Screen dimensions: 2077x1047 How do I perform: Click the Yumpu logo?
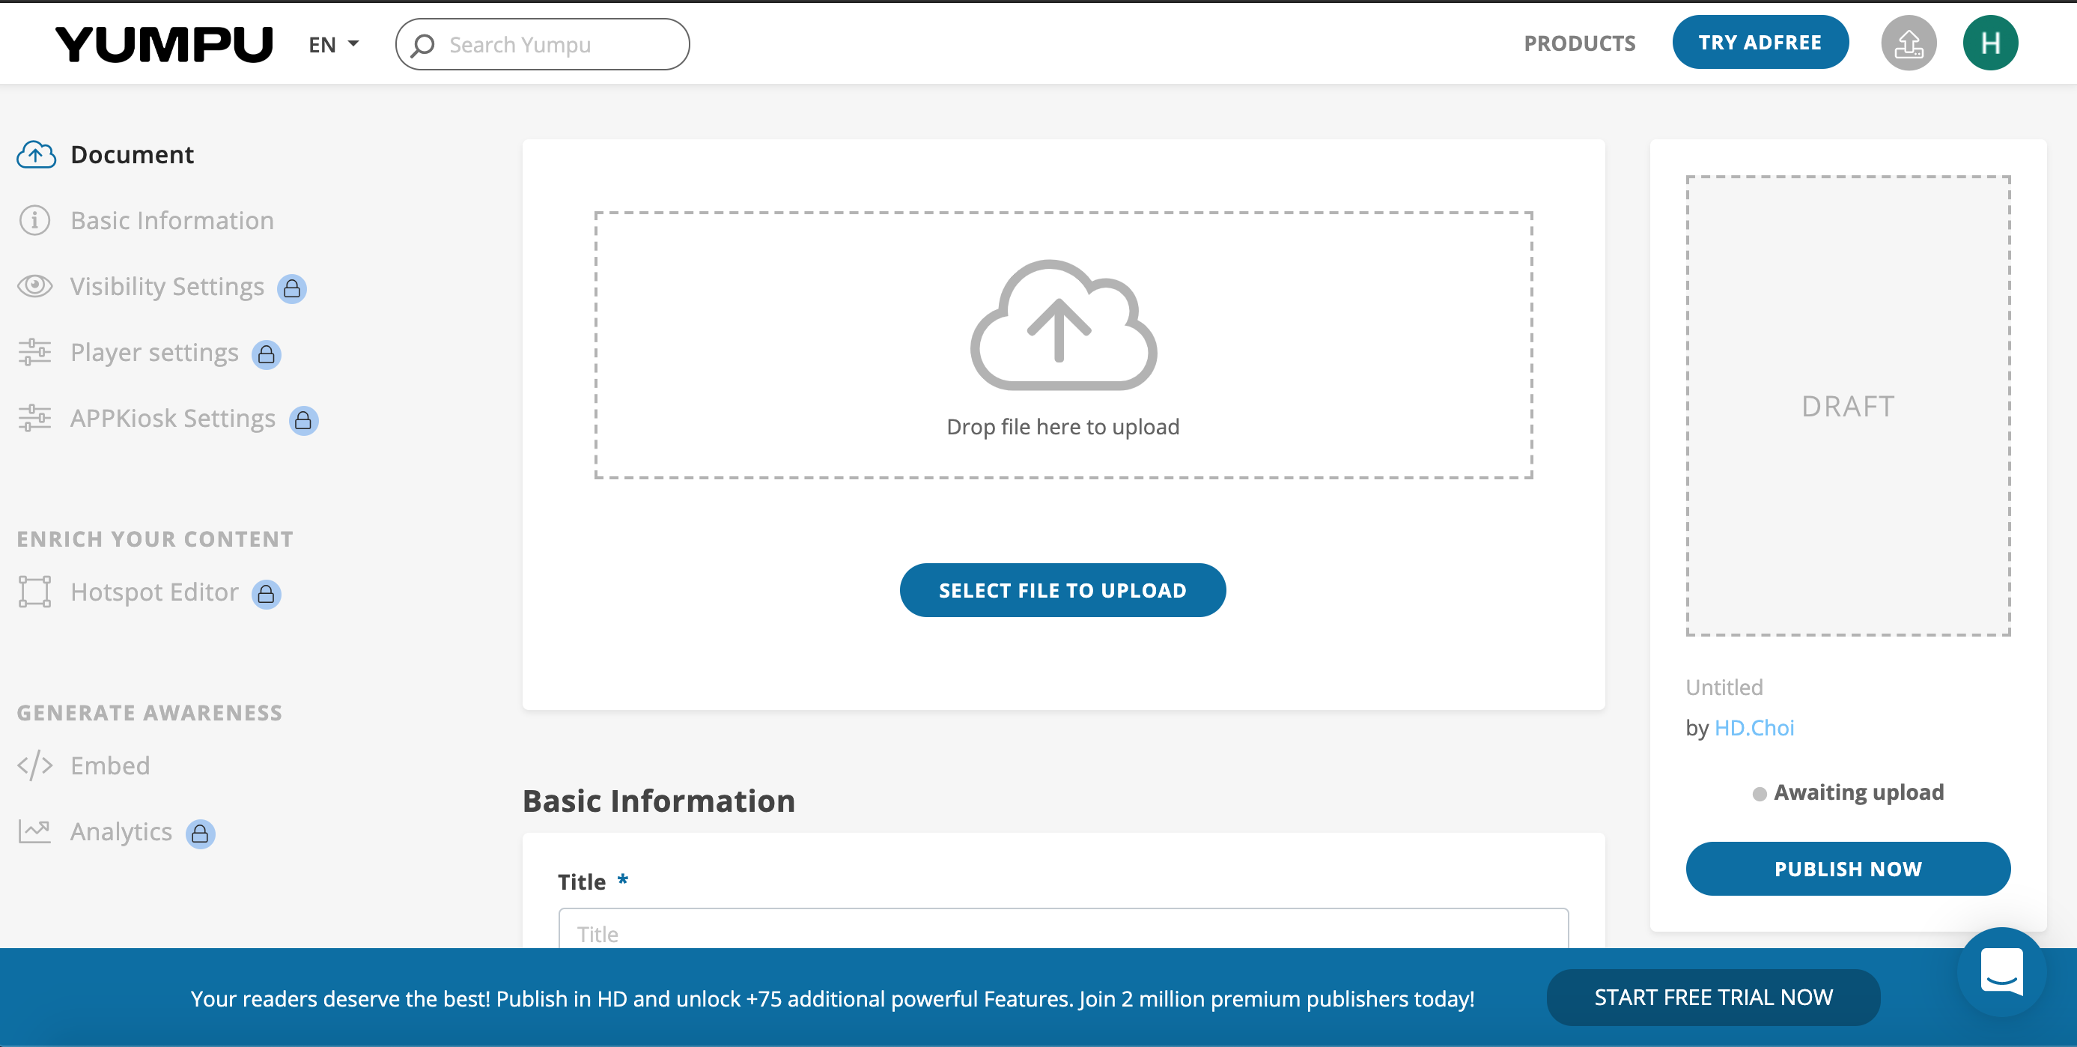pos(164,43)
